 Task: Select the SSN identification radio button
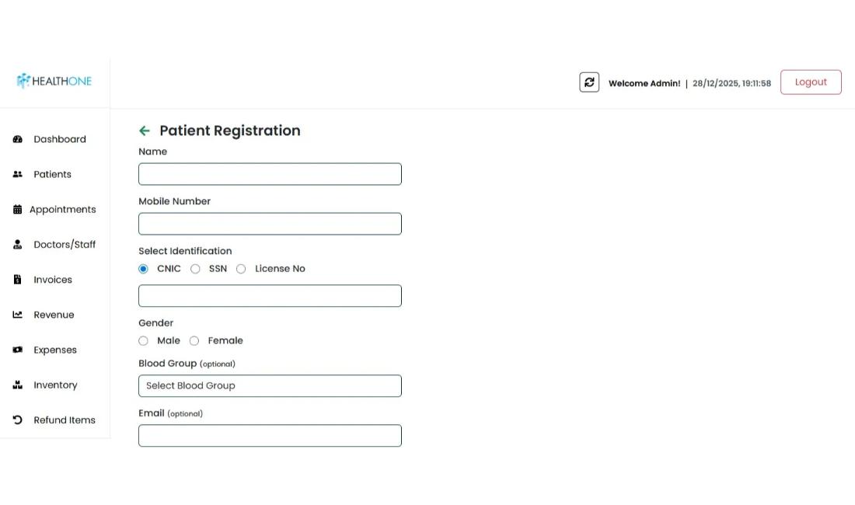[x=195, y=269]
